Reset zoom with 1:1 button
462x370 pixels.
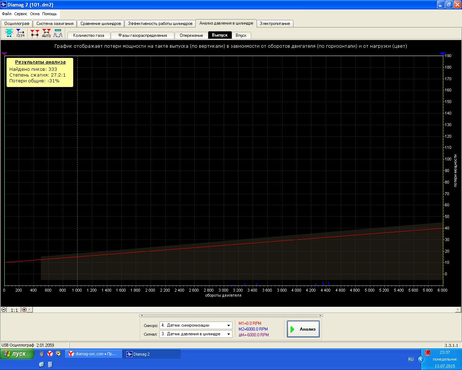(x=14, y=310)
